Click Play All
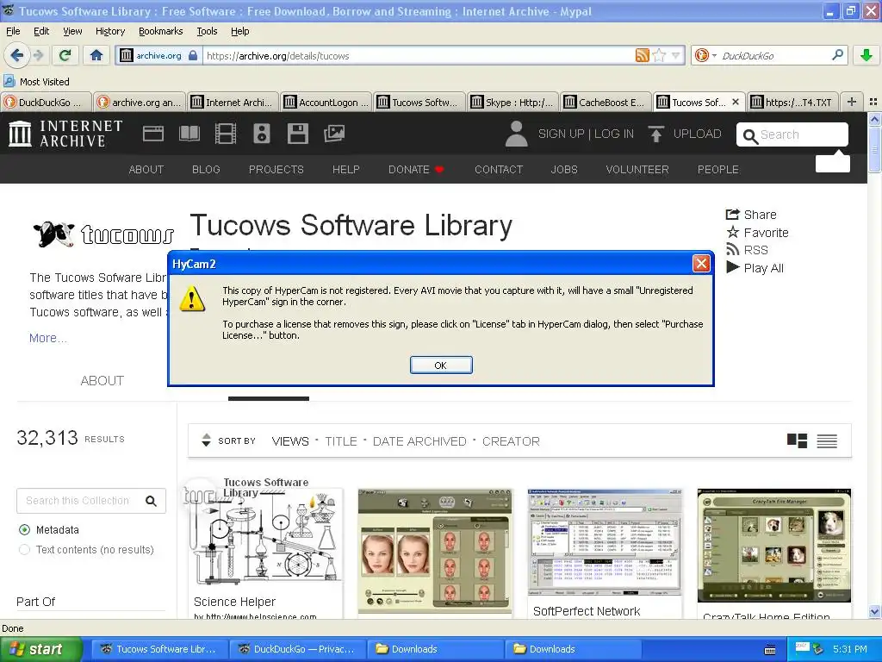The height and width of the screenshot is (662, 882). point(755,268)
